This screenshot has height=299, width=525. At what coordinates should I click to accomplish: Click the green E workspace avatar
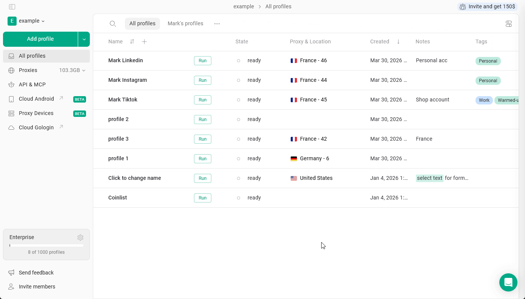(x=12, y=21)
